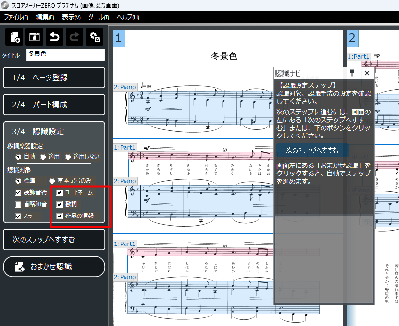Click the page window view icon
This screenshot has width=399, height=326.
point(34,37)
